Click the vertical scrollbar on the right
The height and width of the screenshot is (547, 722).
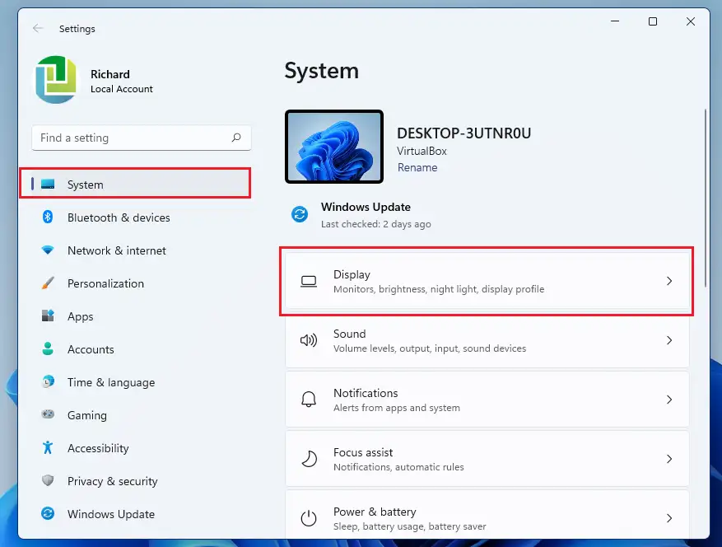[x=705, y=199]
